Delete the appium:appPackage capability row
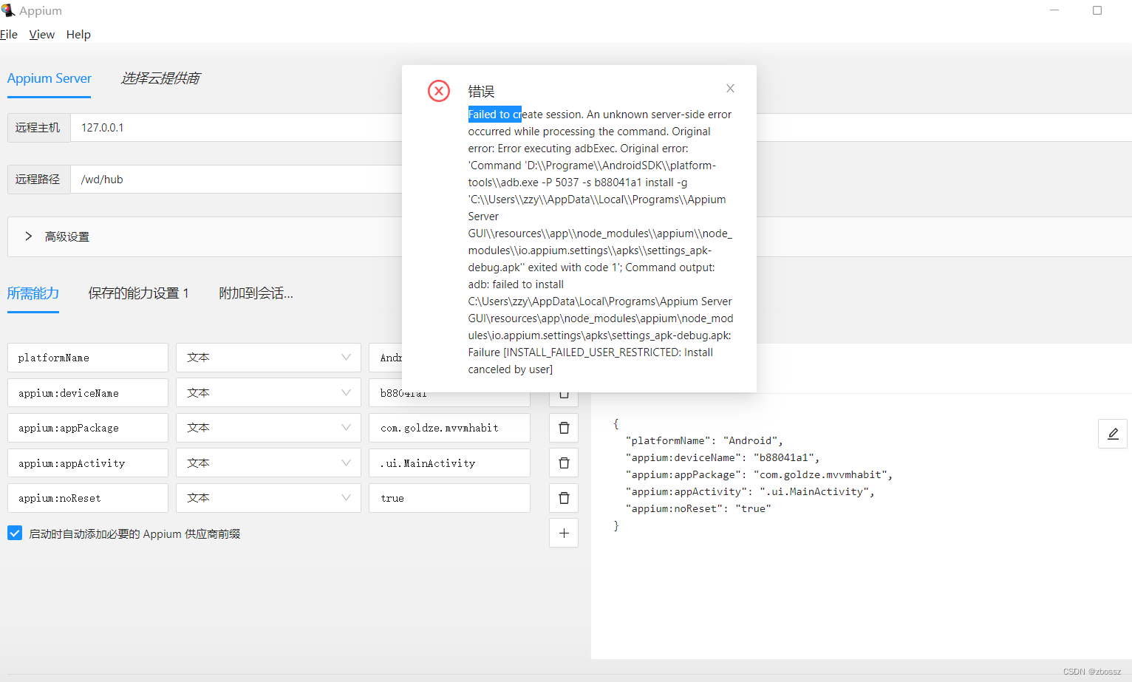This screenshot has width=1132, height=682. [564, 428]
